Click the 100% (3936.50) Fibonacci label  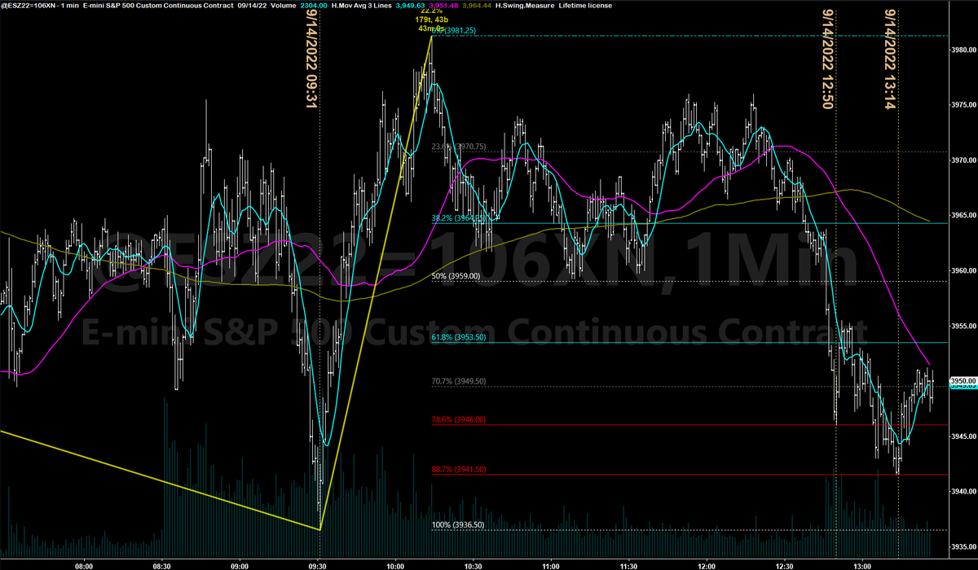point(458,525)
